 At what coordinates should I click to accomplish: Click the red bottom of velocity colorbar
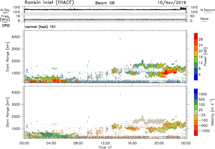tap(196, 133)
